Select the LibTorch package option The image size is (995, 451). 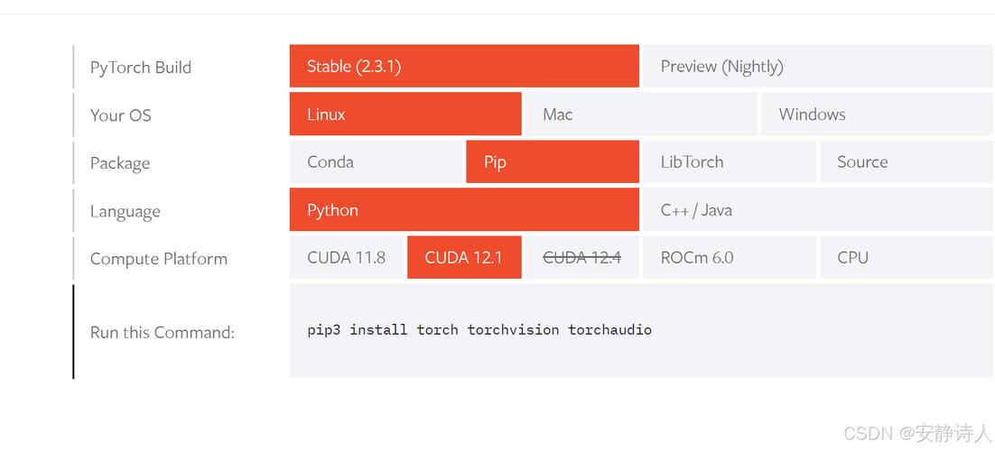click(x=729, y=162)
